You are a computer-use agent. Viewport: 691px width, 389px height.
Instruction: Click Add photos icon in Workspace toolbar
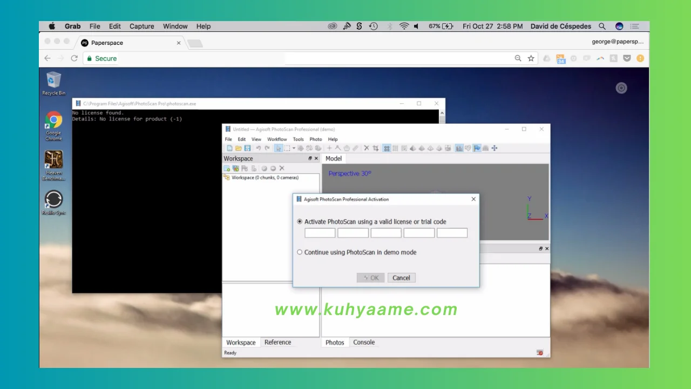click(235, 169)
